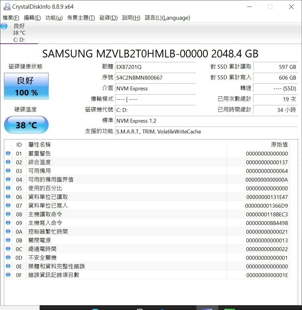Click the status dot for attribute 0E 媒體和資料完整性錯誤

point(8,266)
